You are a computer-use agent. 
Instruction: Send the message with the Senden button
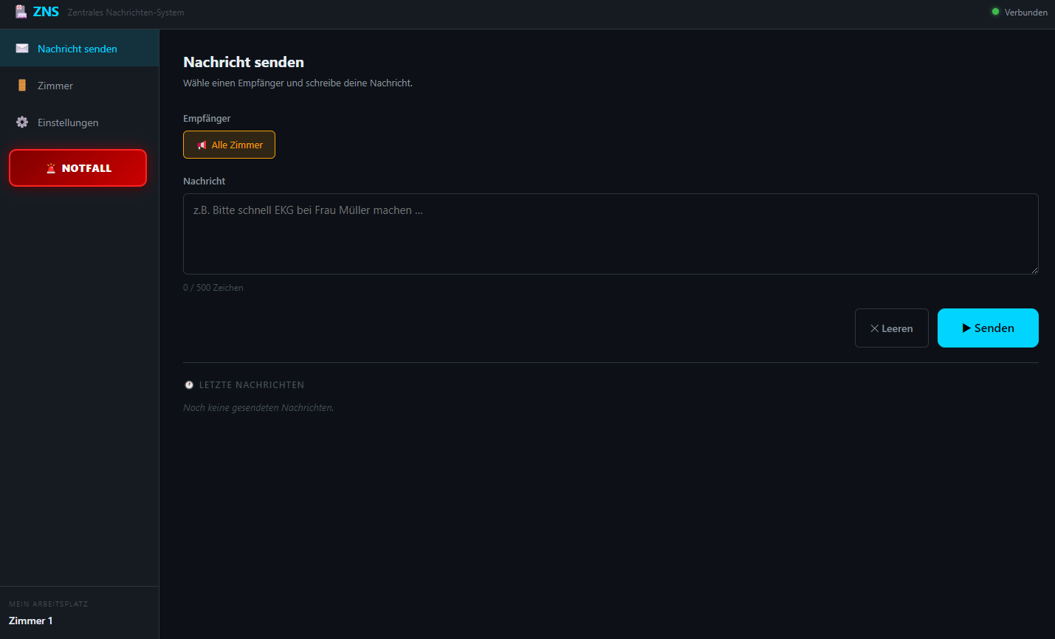(988, 328)
